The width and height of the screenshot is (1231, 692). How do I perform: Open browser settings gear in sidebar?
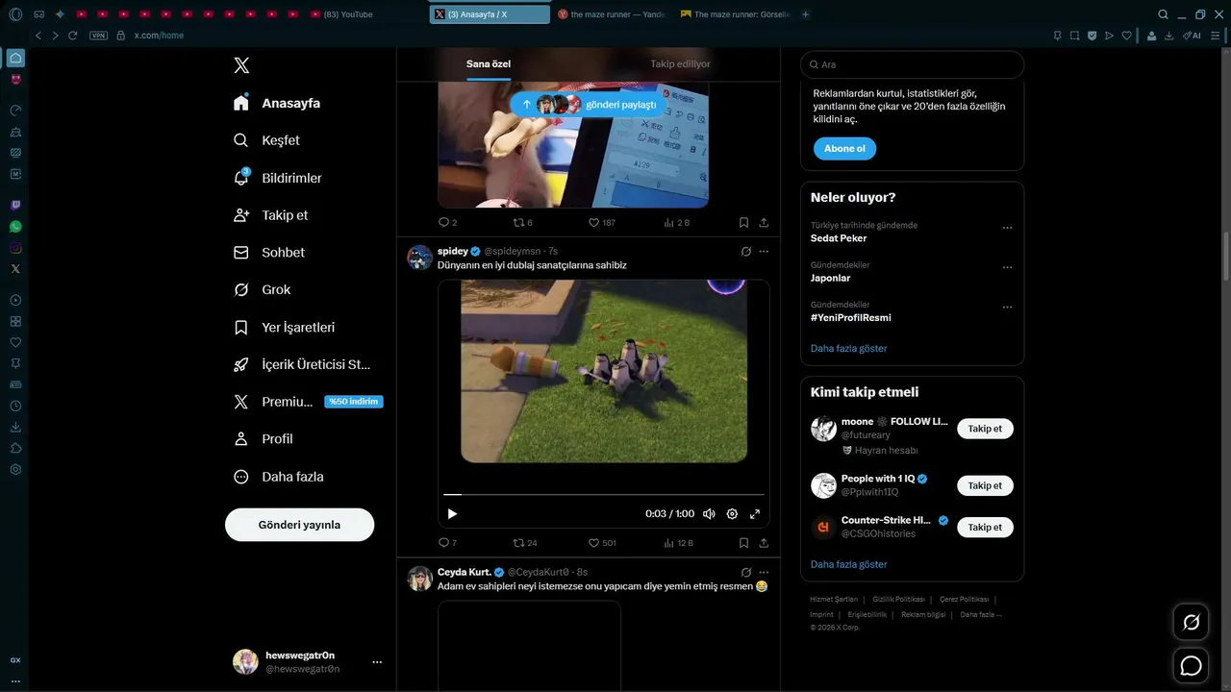point(15,470)
